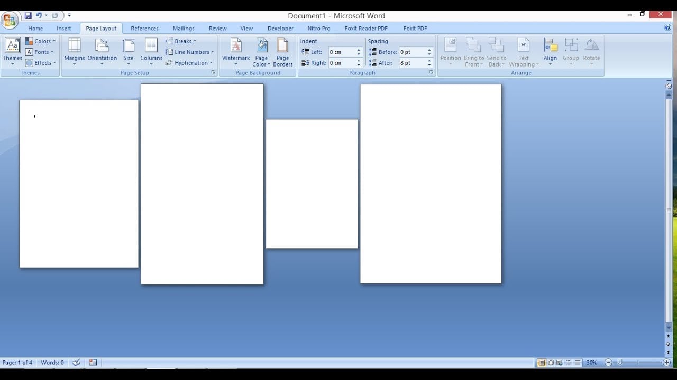Open Page Borders dialog
Viewport: 677px width, 380px height.
click(283, 52)
